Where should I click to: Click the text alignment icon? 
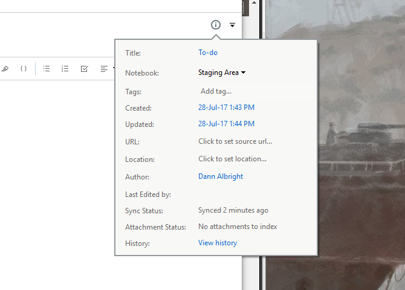coord(104,69)
